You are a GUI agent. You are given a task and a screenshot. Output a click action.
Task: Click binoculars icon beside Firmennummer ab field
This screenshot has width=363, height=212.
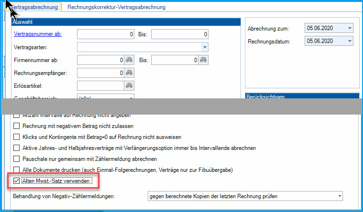(129, 60)
